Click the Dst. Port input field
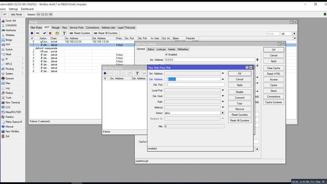 tap(196, 85)
